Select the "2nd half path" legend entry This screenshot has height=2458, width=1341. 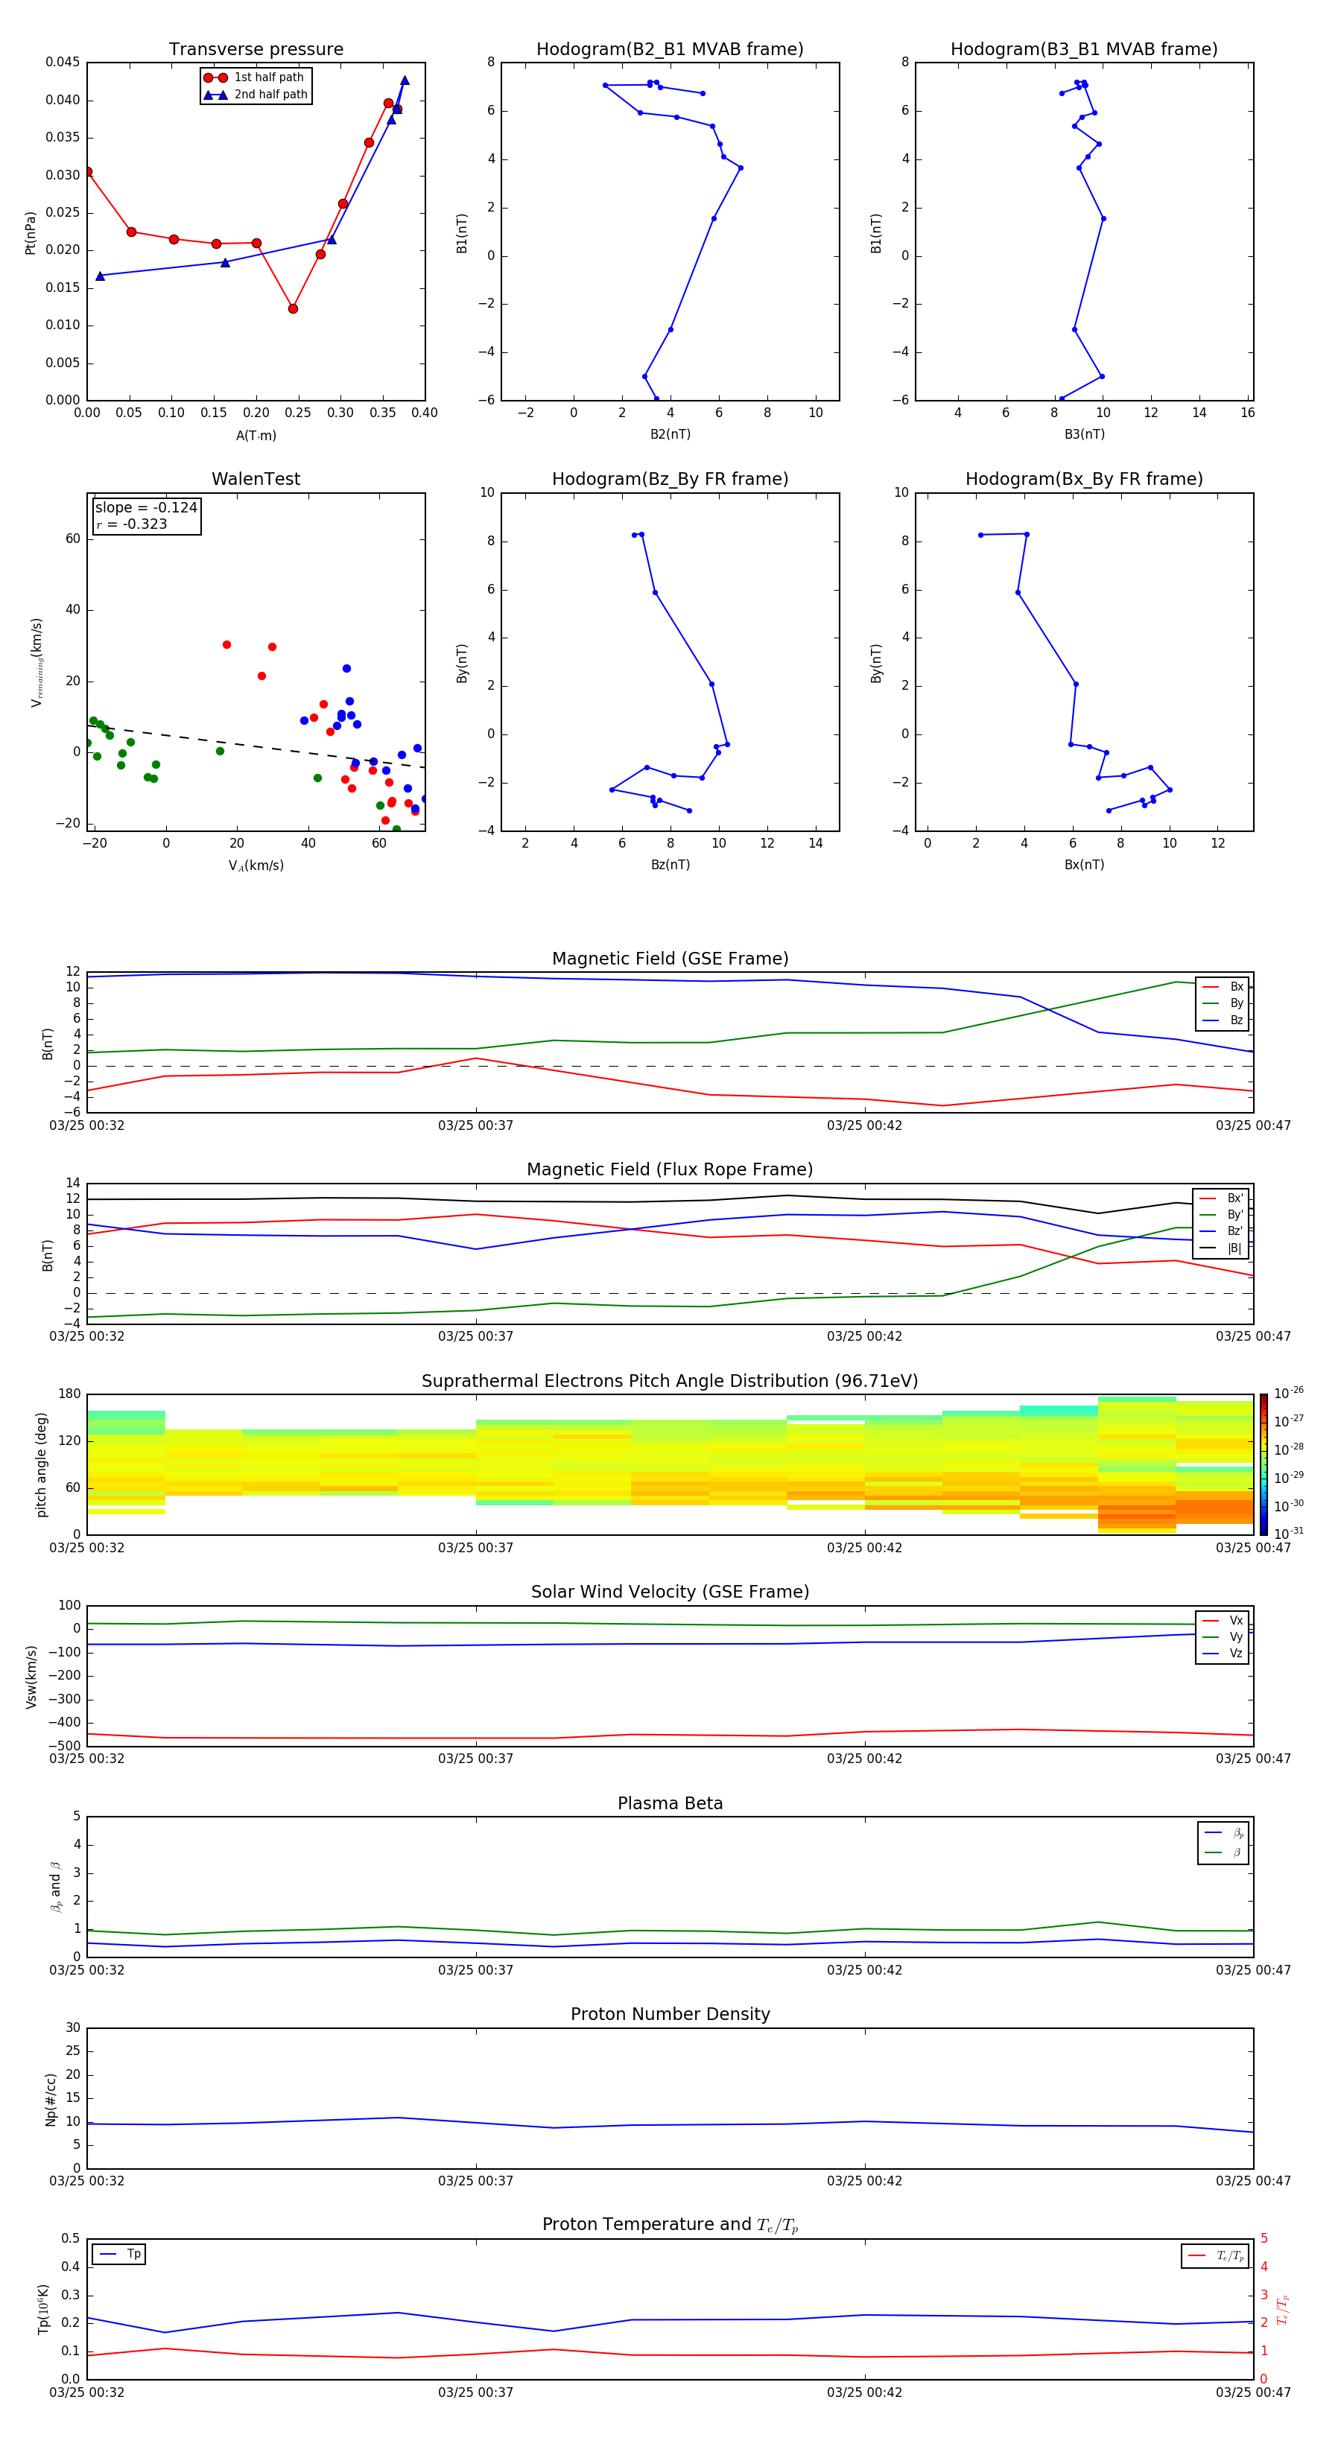pyautogui.click(x=256, y=95)
